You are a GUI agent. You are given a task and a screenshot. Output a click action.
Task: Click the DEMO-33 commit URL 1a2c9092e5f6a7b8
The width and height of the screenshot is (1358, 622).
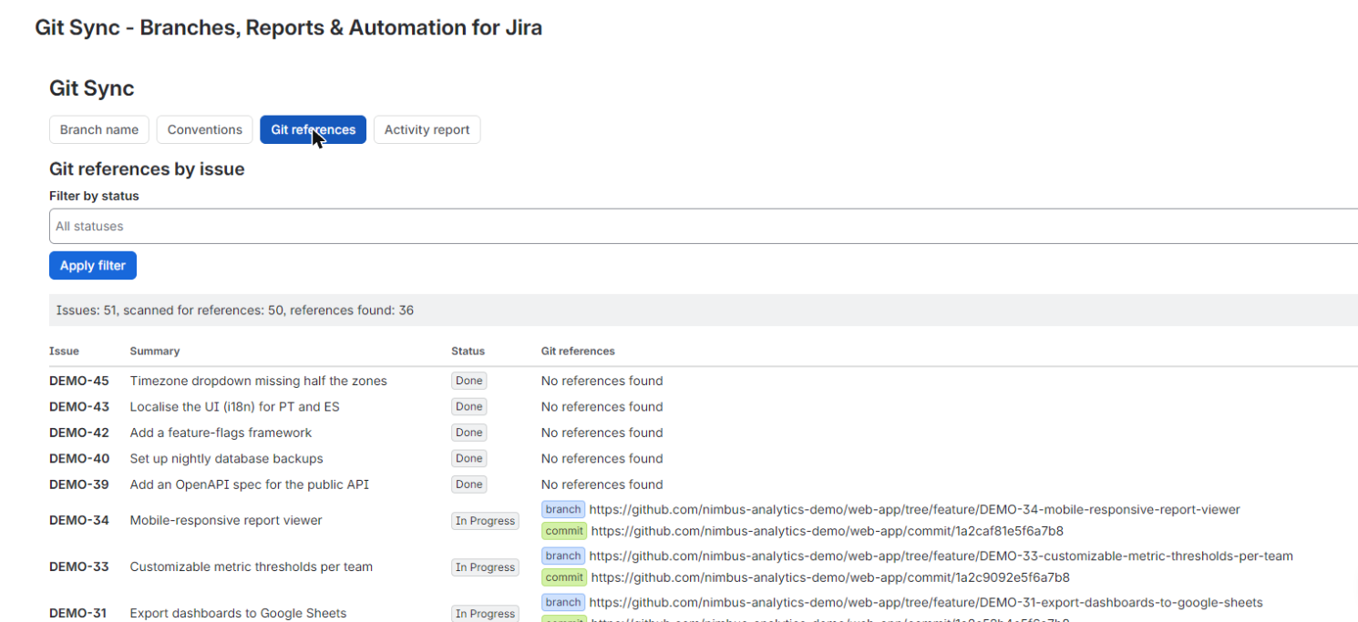[830, 577]
